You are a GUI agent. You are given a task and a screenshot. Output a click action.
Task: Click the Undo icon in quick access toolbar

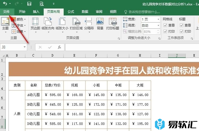(5, 4)
